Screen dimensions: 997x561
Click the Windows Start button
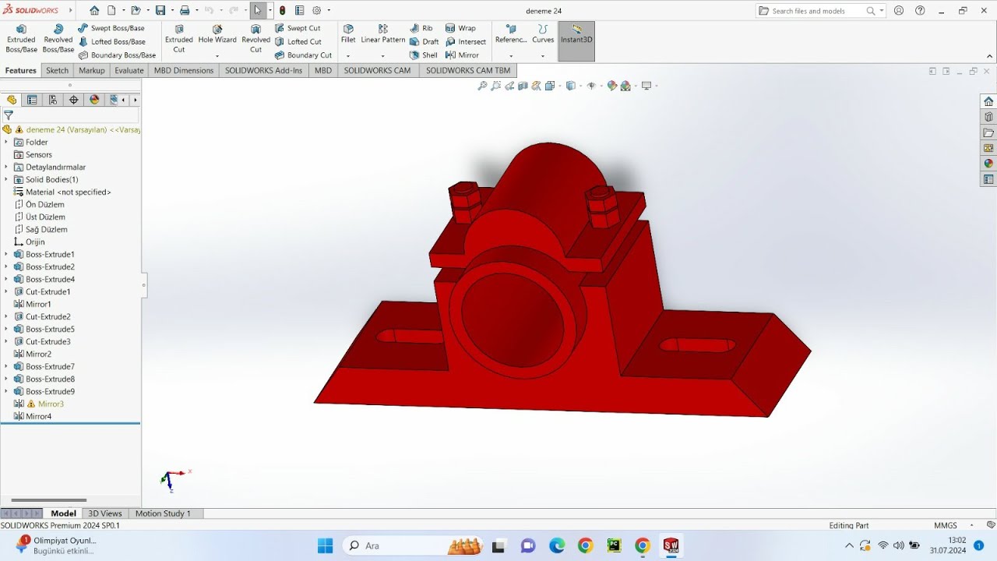(325, 545)
